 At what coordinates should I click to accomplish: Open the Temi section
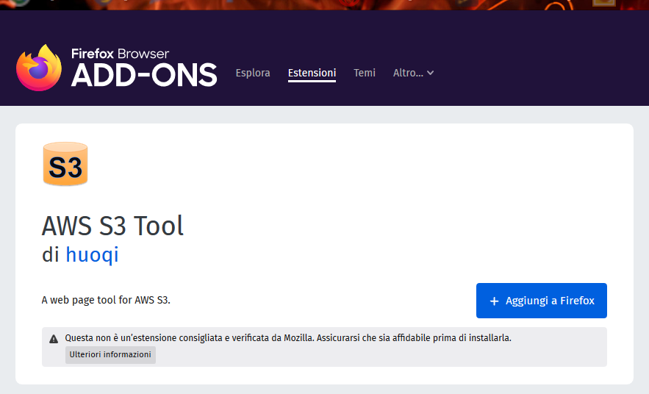coord(365,73)
